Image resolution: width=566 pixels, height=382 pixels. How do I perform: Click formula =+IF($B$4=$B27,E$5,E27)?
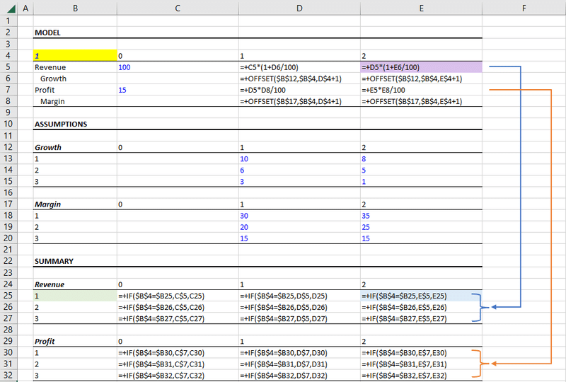coord(404,319)
